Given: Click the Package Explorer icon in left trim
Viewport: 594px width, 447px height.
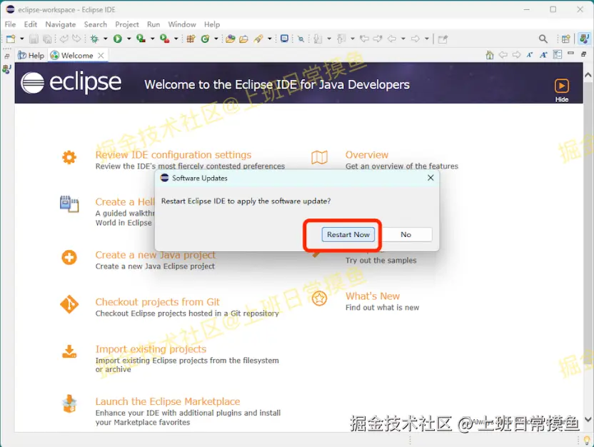Looking at the screenshot, I should coord(7,69).
